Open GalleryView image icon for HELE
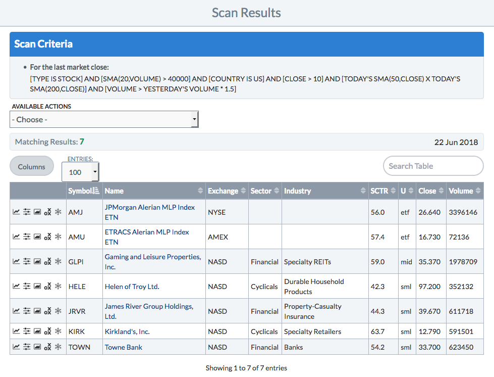The height and width of the screenshot is (377, 494). click(x=37, y=287)
